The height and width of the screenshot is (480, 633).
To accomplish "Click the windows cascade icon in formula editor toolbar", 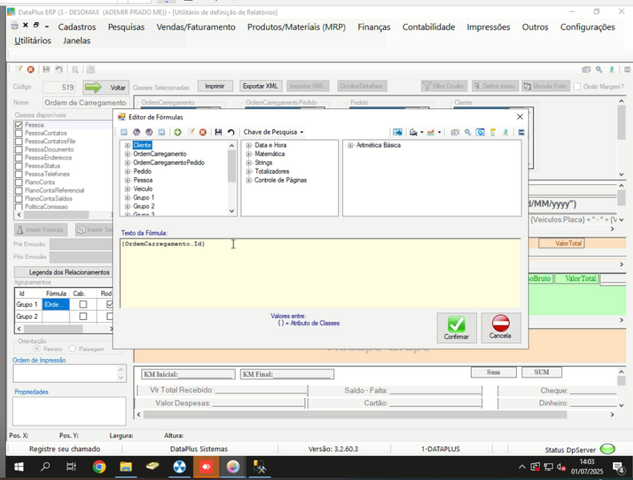I will (455, 132).
